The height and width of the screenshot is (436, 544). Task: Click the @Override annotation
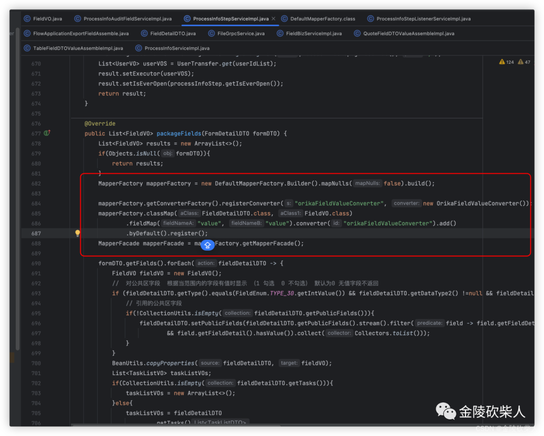pos(100,124)
